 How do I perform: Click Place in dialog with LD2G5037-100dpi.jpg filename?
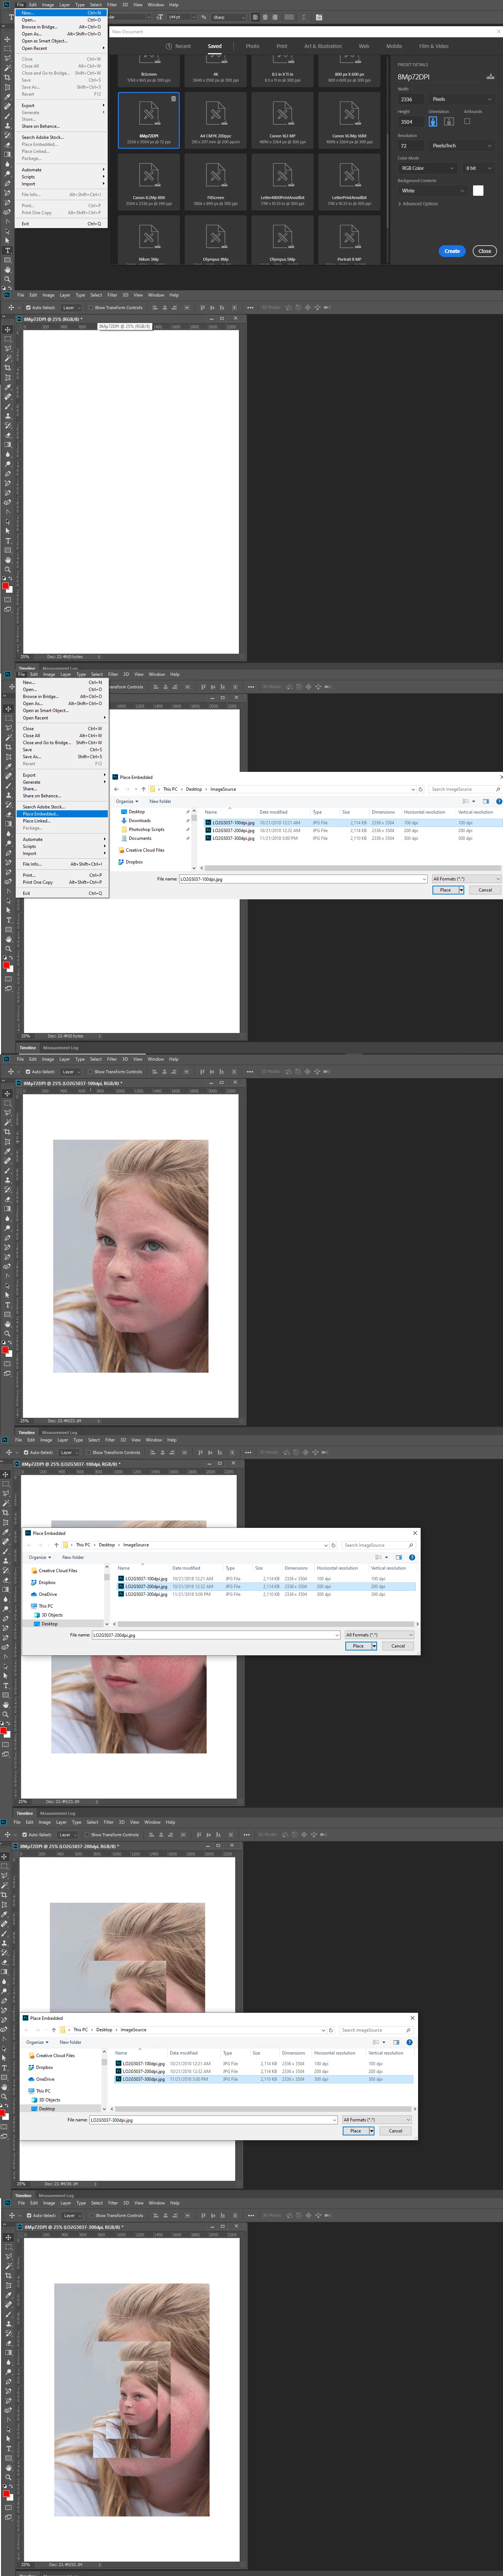point(445,890)
